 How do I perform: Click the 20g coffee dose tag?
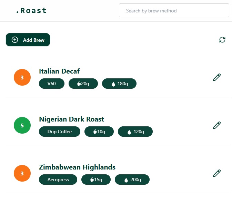click(x=83, y=84)
